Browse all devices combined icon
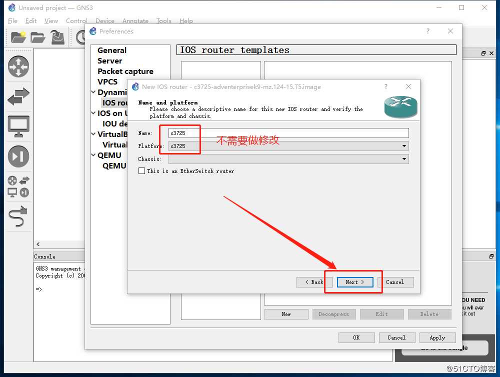Viewport: 500px width, 377px height. coord(18,186)
